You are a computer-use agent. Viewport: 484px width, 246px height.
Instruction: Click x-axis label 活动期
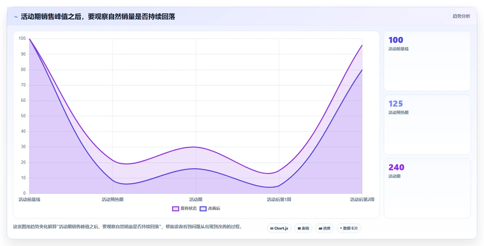[196, 199]
